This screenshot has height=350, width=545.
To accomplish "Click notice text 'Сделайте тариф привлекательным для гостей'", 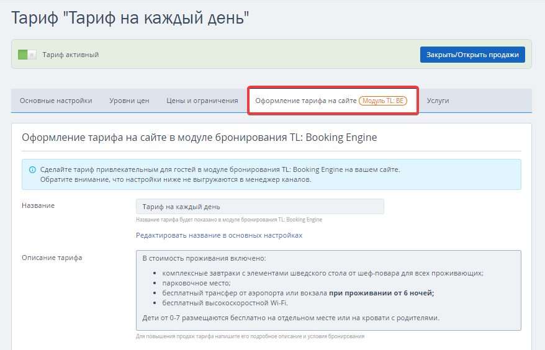I will pyautogui.click(x=220, y=169).
